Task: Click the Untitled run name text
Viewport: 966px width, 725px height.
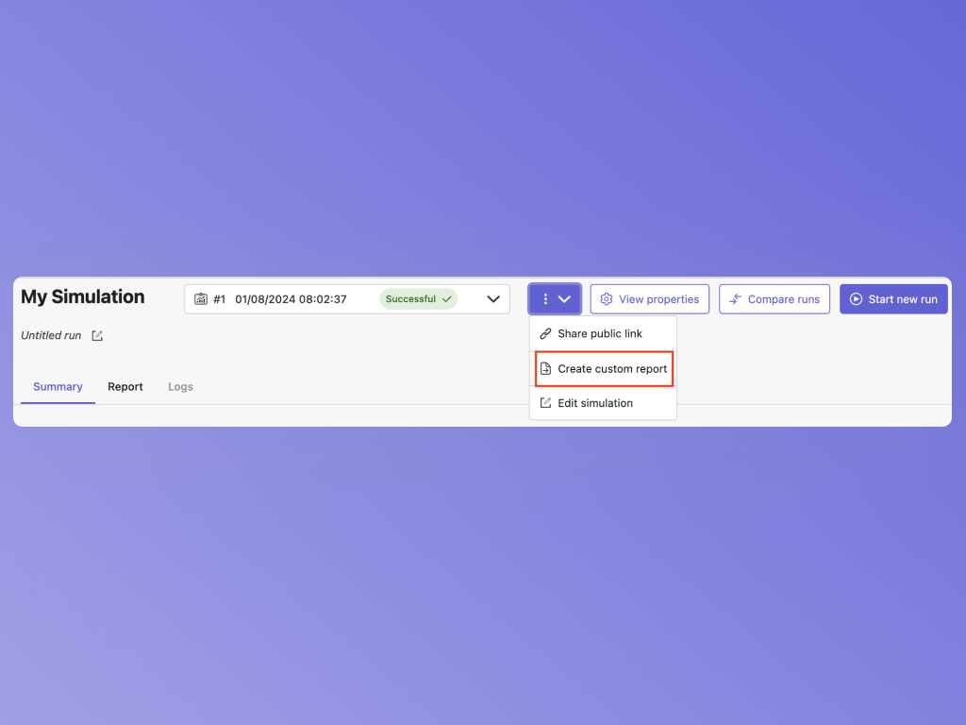Action: (51, 335)
